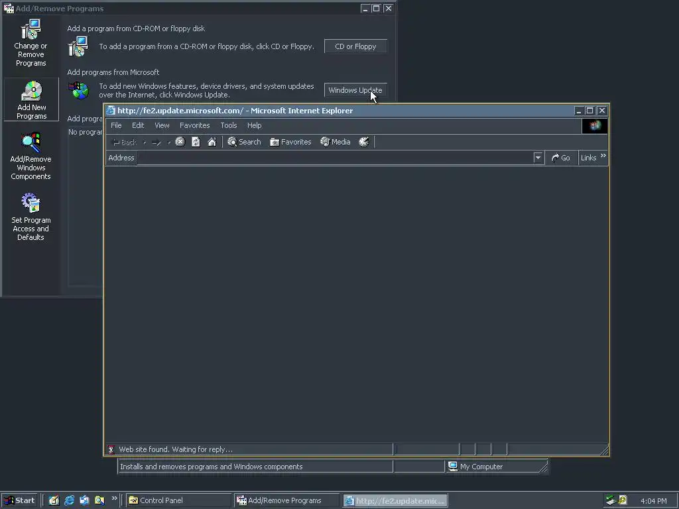
Task: Refresh the Internet Explorer page
Action: pos(196,142)
